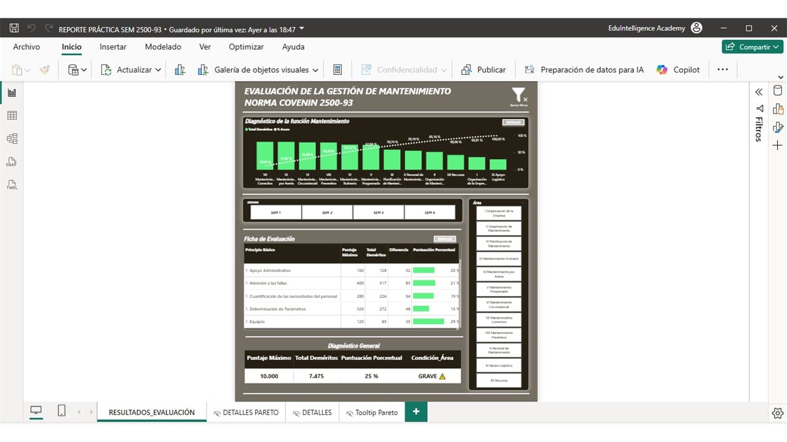Select the SEM 3 slicer button
This screenshot has height=442, width=787.
(378, 212)
